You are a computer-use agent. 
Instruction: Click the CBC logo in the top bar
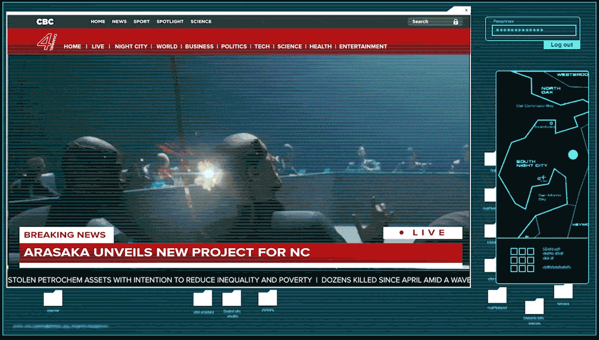pos(45,22)
